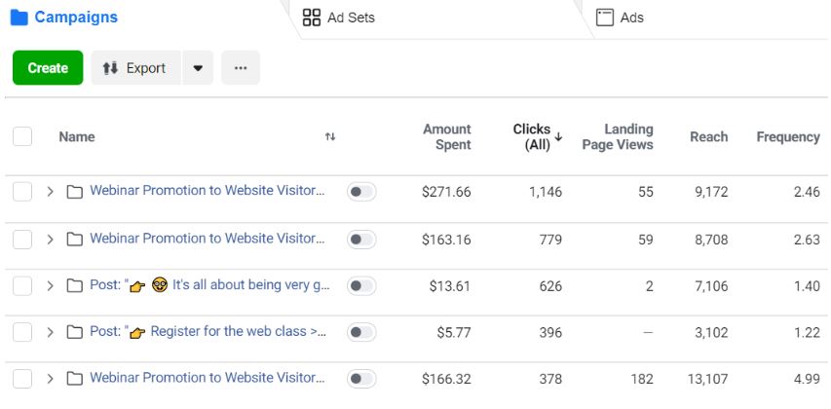
Task: Click the folder icon of the $5.77 campaign
Action: click(x=75, y=333)
